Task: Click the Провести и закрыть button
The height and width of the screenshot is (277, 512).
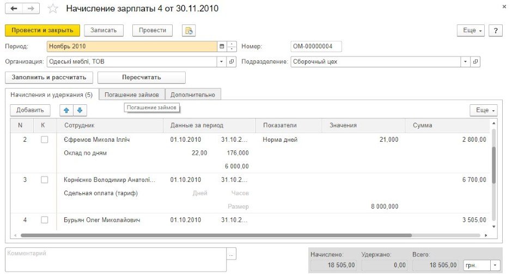Action: [x=42, y=30]
